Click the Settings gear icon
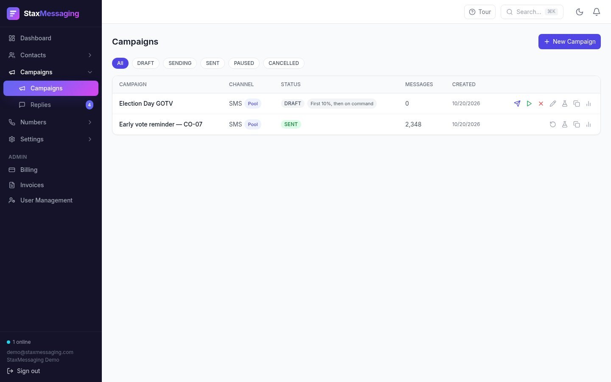Image resolution: width=611 pixels, height=382 pixels. [x=12, y=139]
